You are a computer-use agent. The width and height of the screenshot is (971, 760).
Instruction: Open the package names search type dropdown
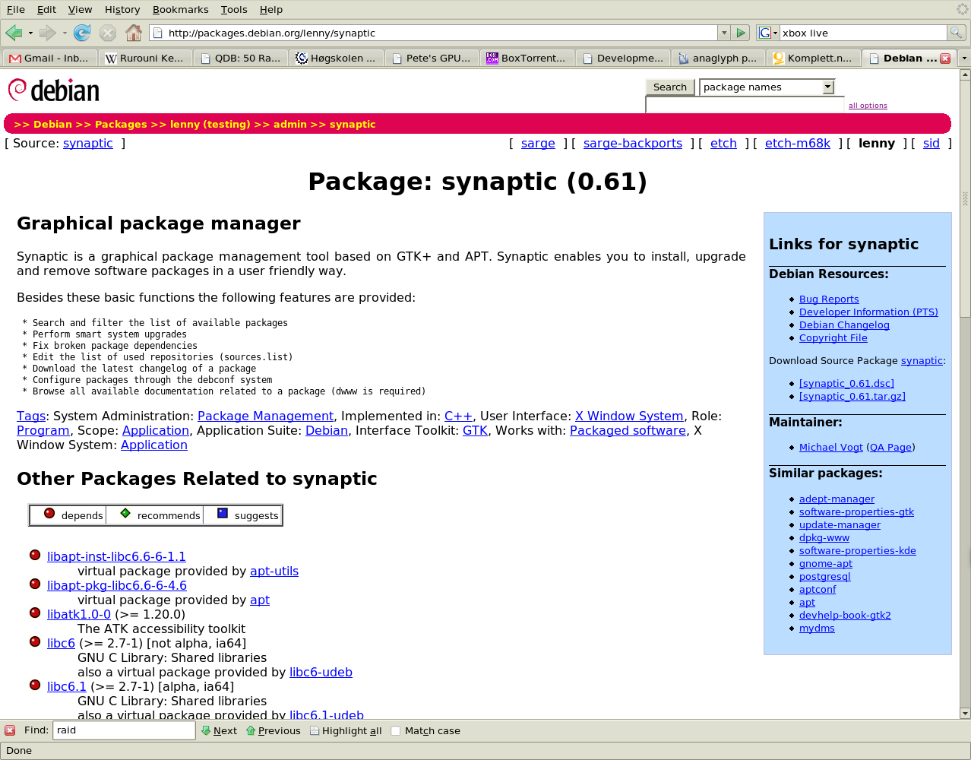click(x=828, y=87)
